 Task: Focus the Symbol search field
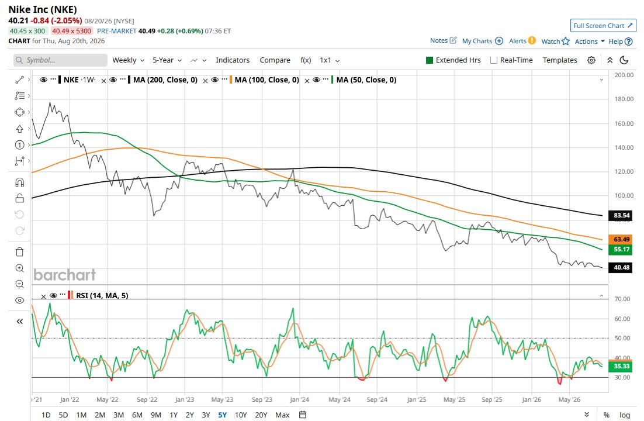[x=60, y=60]
